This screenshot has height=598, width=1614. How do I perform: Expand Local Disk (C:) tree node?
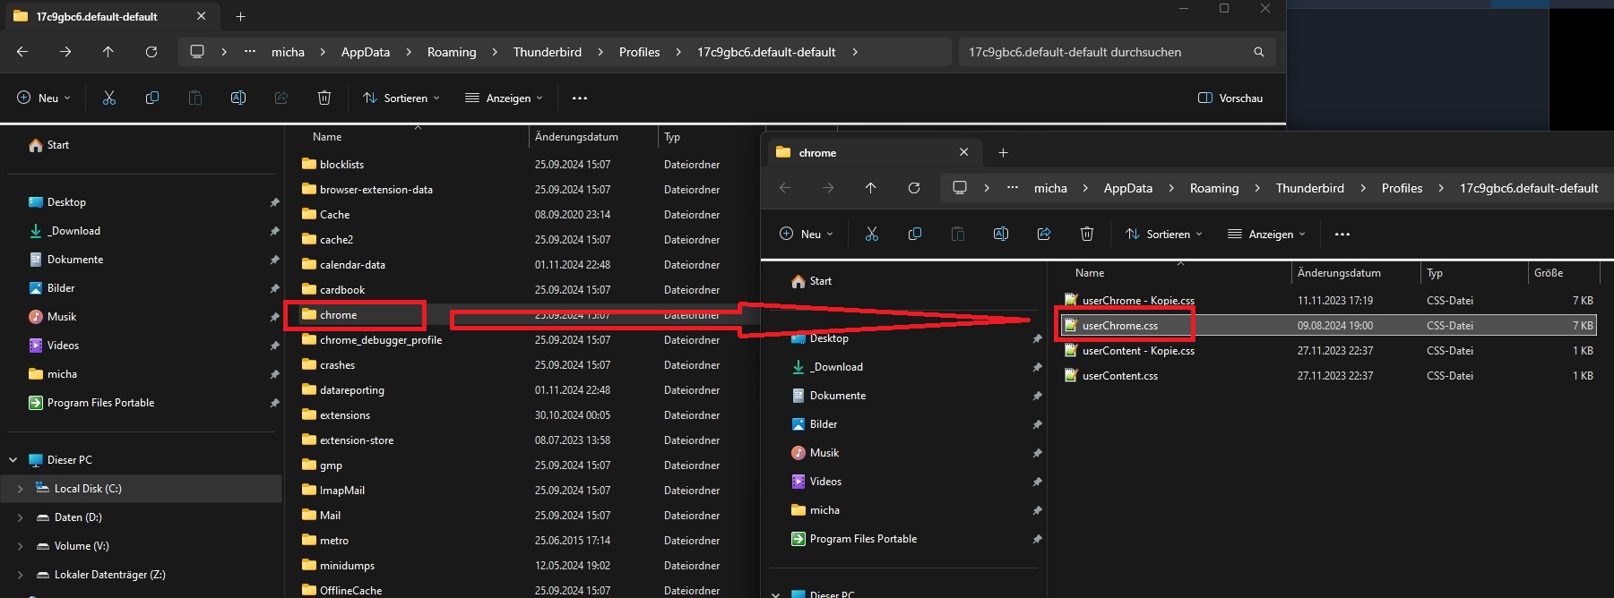pyautogui.click(x=21, y=489)
